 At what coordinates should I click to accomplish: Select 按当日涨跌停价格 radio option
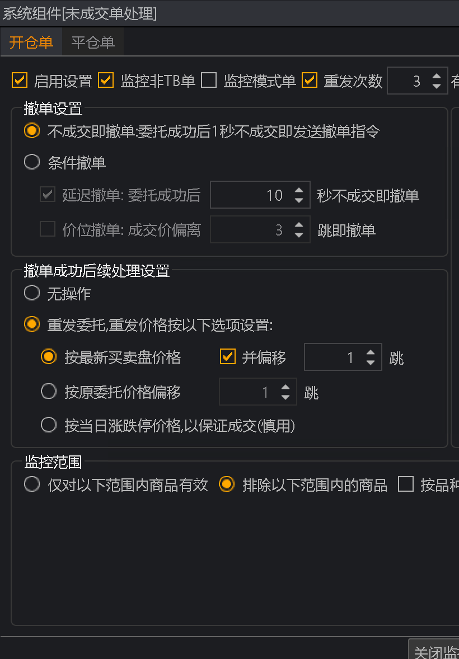pos(49,425)
